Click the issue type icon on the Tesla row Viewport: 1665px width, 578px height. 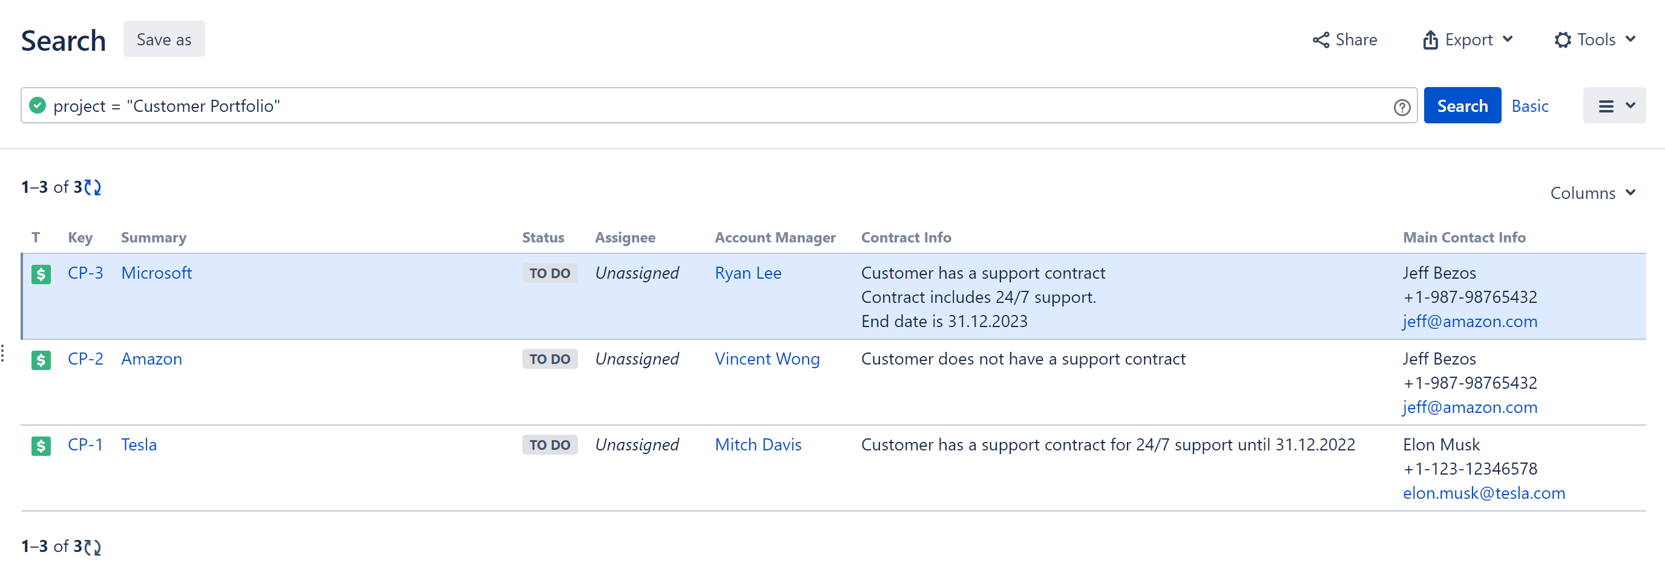41,446
